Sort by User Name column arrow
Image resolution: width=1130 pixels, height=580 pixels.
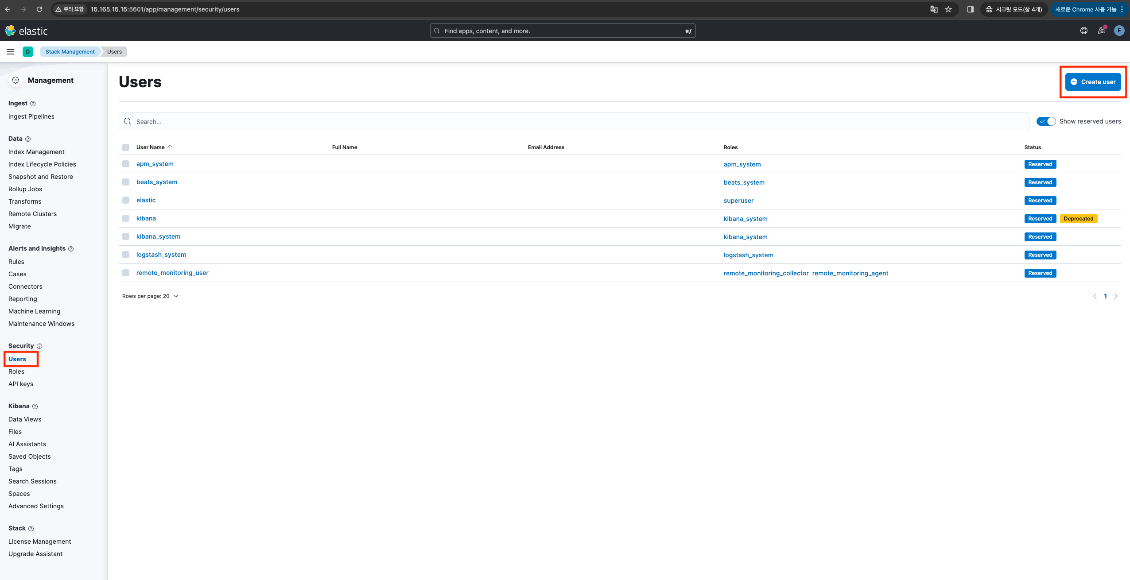coord(170,147)
